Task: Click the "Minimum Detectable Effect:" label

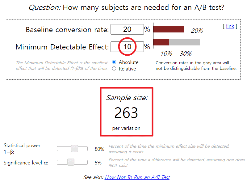Action: click(x=62, y=47)
